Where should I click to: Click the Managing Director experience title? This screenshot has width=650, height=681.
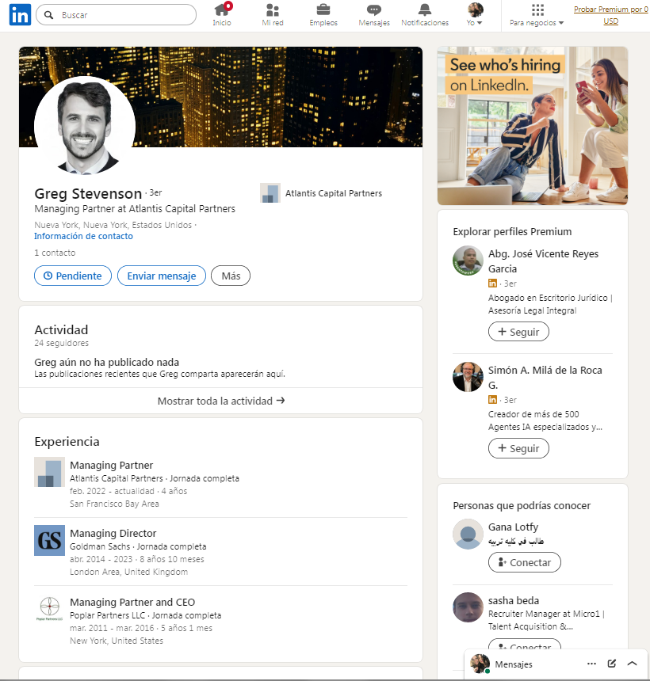click(113, 534)
